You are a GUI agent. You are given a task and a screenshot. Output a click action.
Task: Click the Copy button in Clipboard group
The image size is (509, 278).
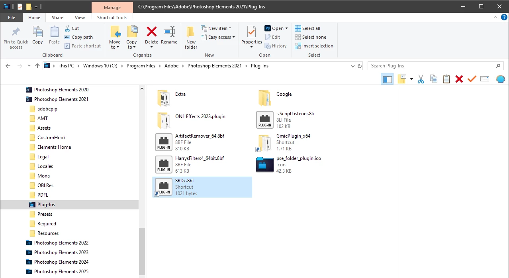click(37, 35)
